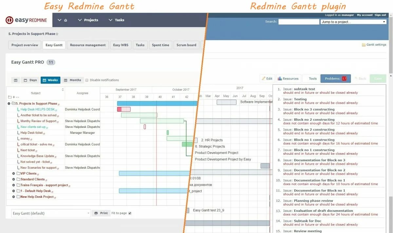Click the Print button
The height and width of the screenshot is (233, 393).
click(x=101, y=213)
